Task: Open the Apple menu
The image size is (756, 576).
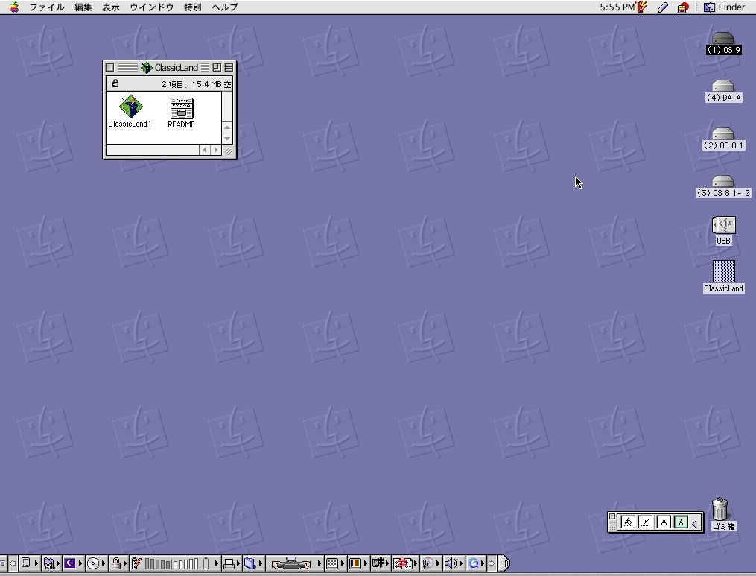Action: (14, 7)
